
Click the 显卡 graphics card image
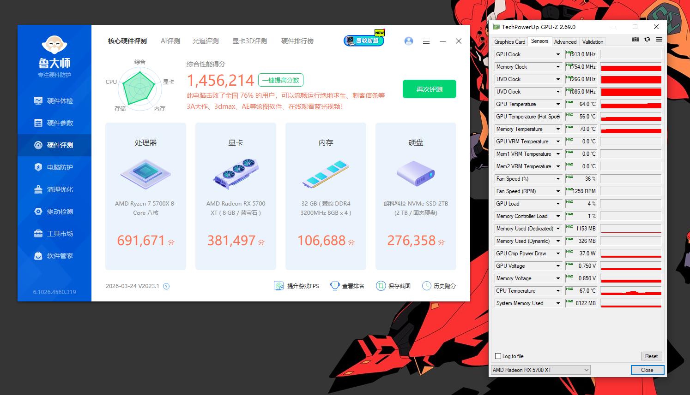[236, 174]
